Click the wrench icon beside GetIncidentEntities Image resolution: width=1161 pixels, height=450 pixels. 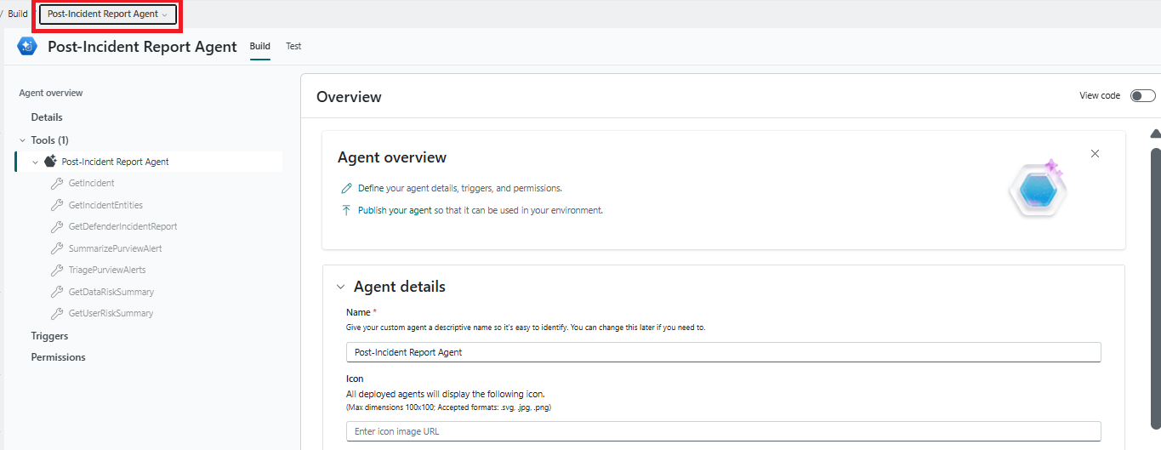coord(57,205)
